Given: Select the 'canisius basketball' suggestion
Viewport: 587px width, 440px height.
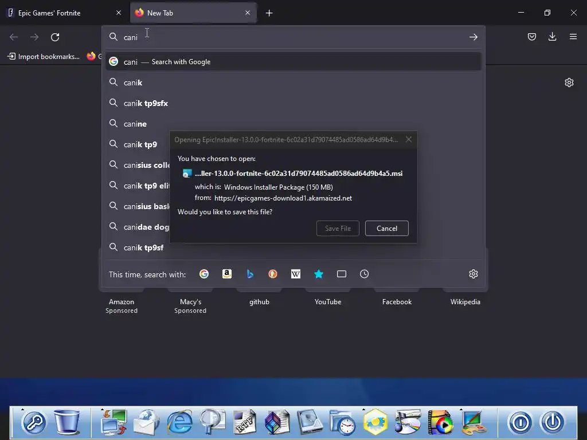Looking at the screenshot, I should click(x=138, y=206).
